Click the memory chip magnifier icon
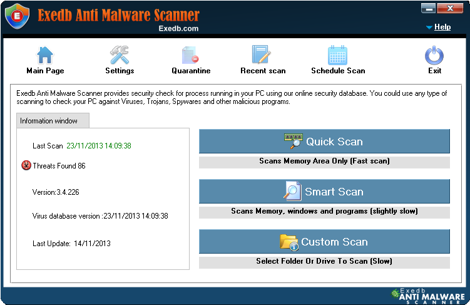The height and width of the screenshot is (305, 470). tap(294, 141)
